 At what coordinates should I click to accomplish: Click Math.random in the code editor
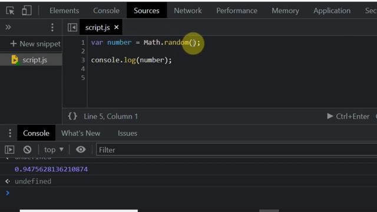coord(166,42)
